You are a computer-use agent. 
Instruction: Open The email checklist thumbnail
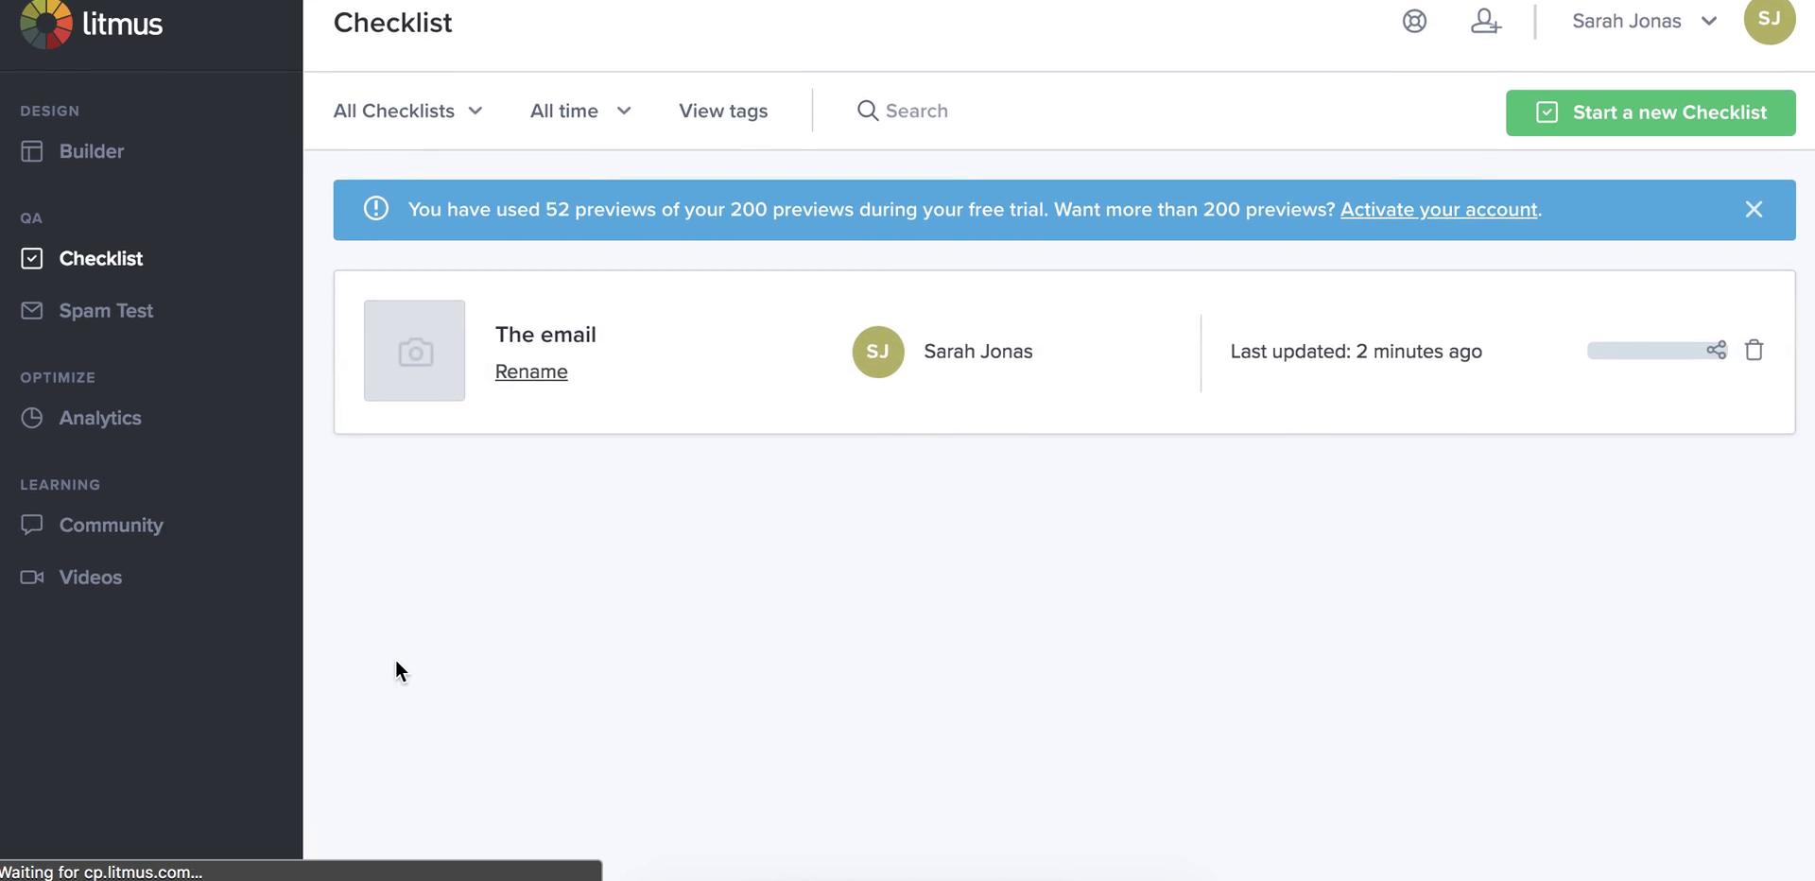point(414,351)
